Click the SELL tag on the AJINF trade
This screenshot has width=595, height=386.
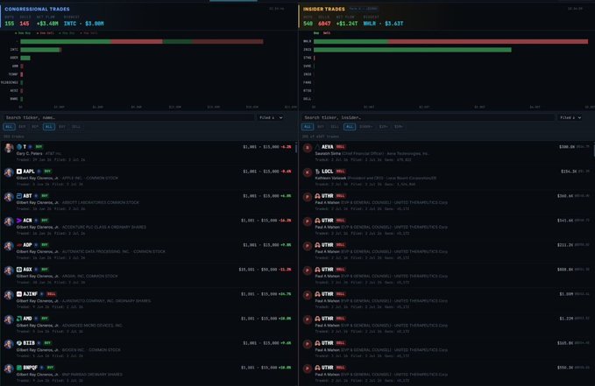point(51,294)
